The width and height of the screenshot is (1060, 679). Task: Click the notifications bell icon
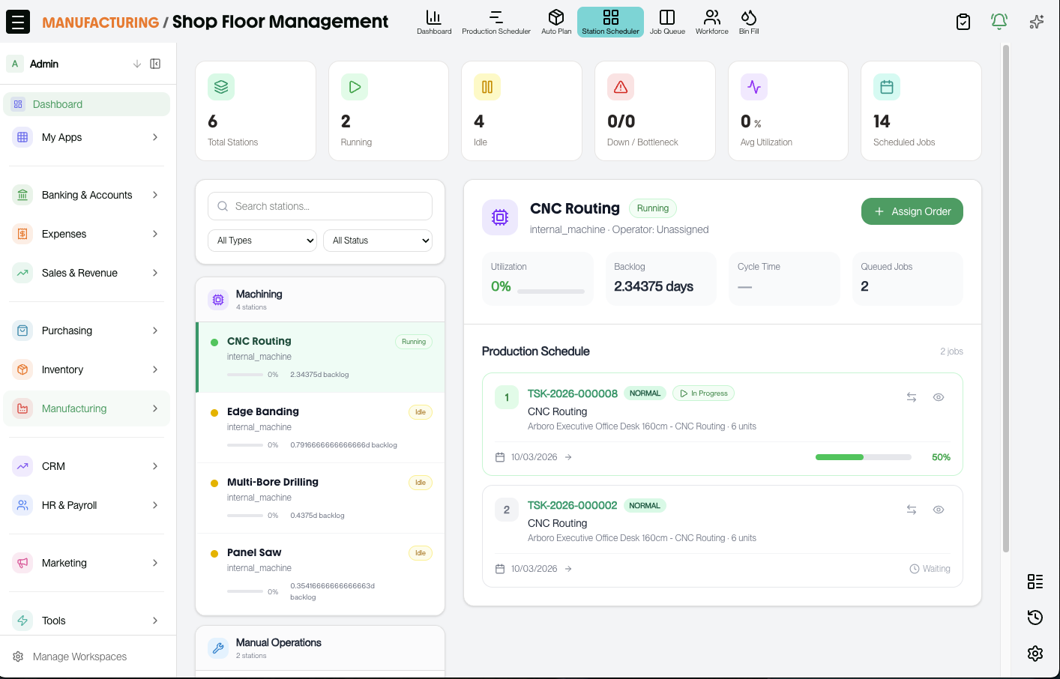(999, 22)
